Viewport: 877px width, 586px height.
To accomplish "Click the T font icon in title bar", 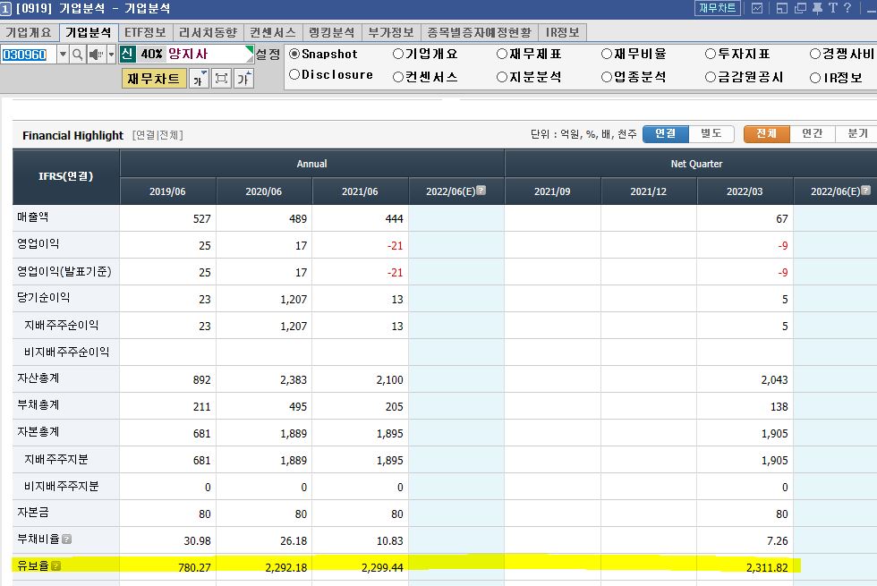I will [x=833, y=8].
